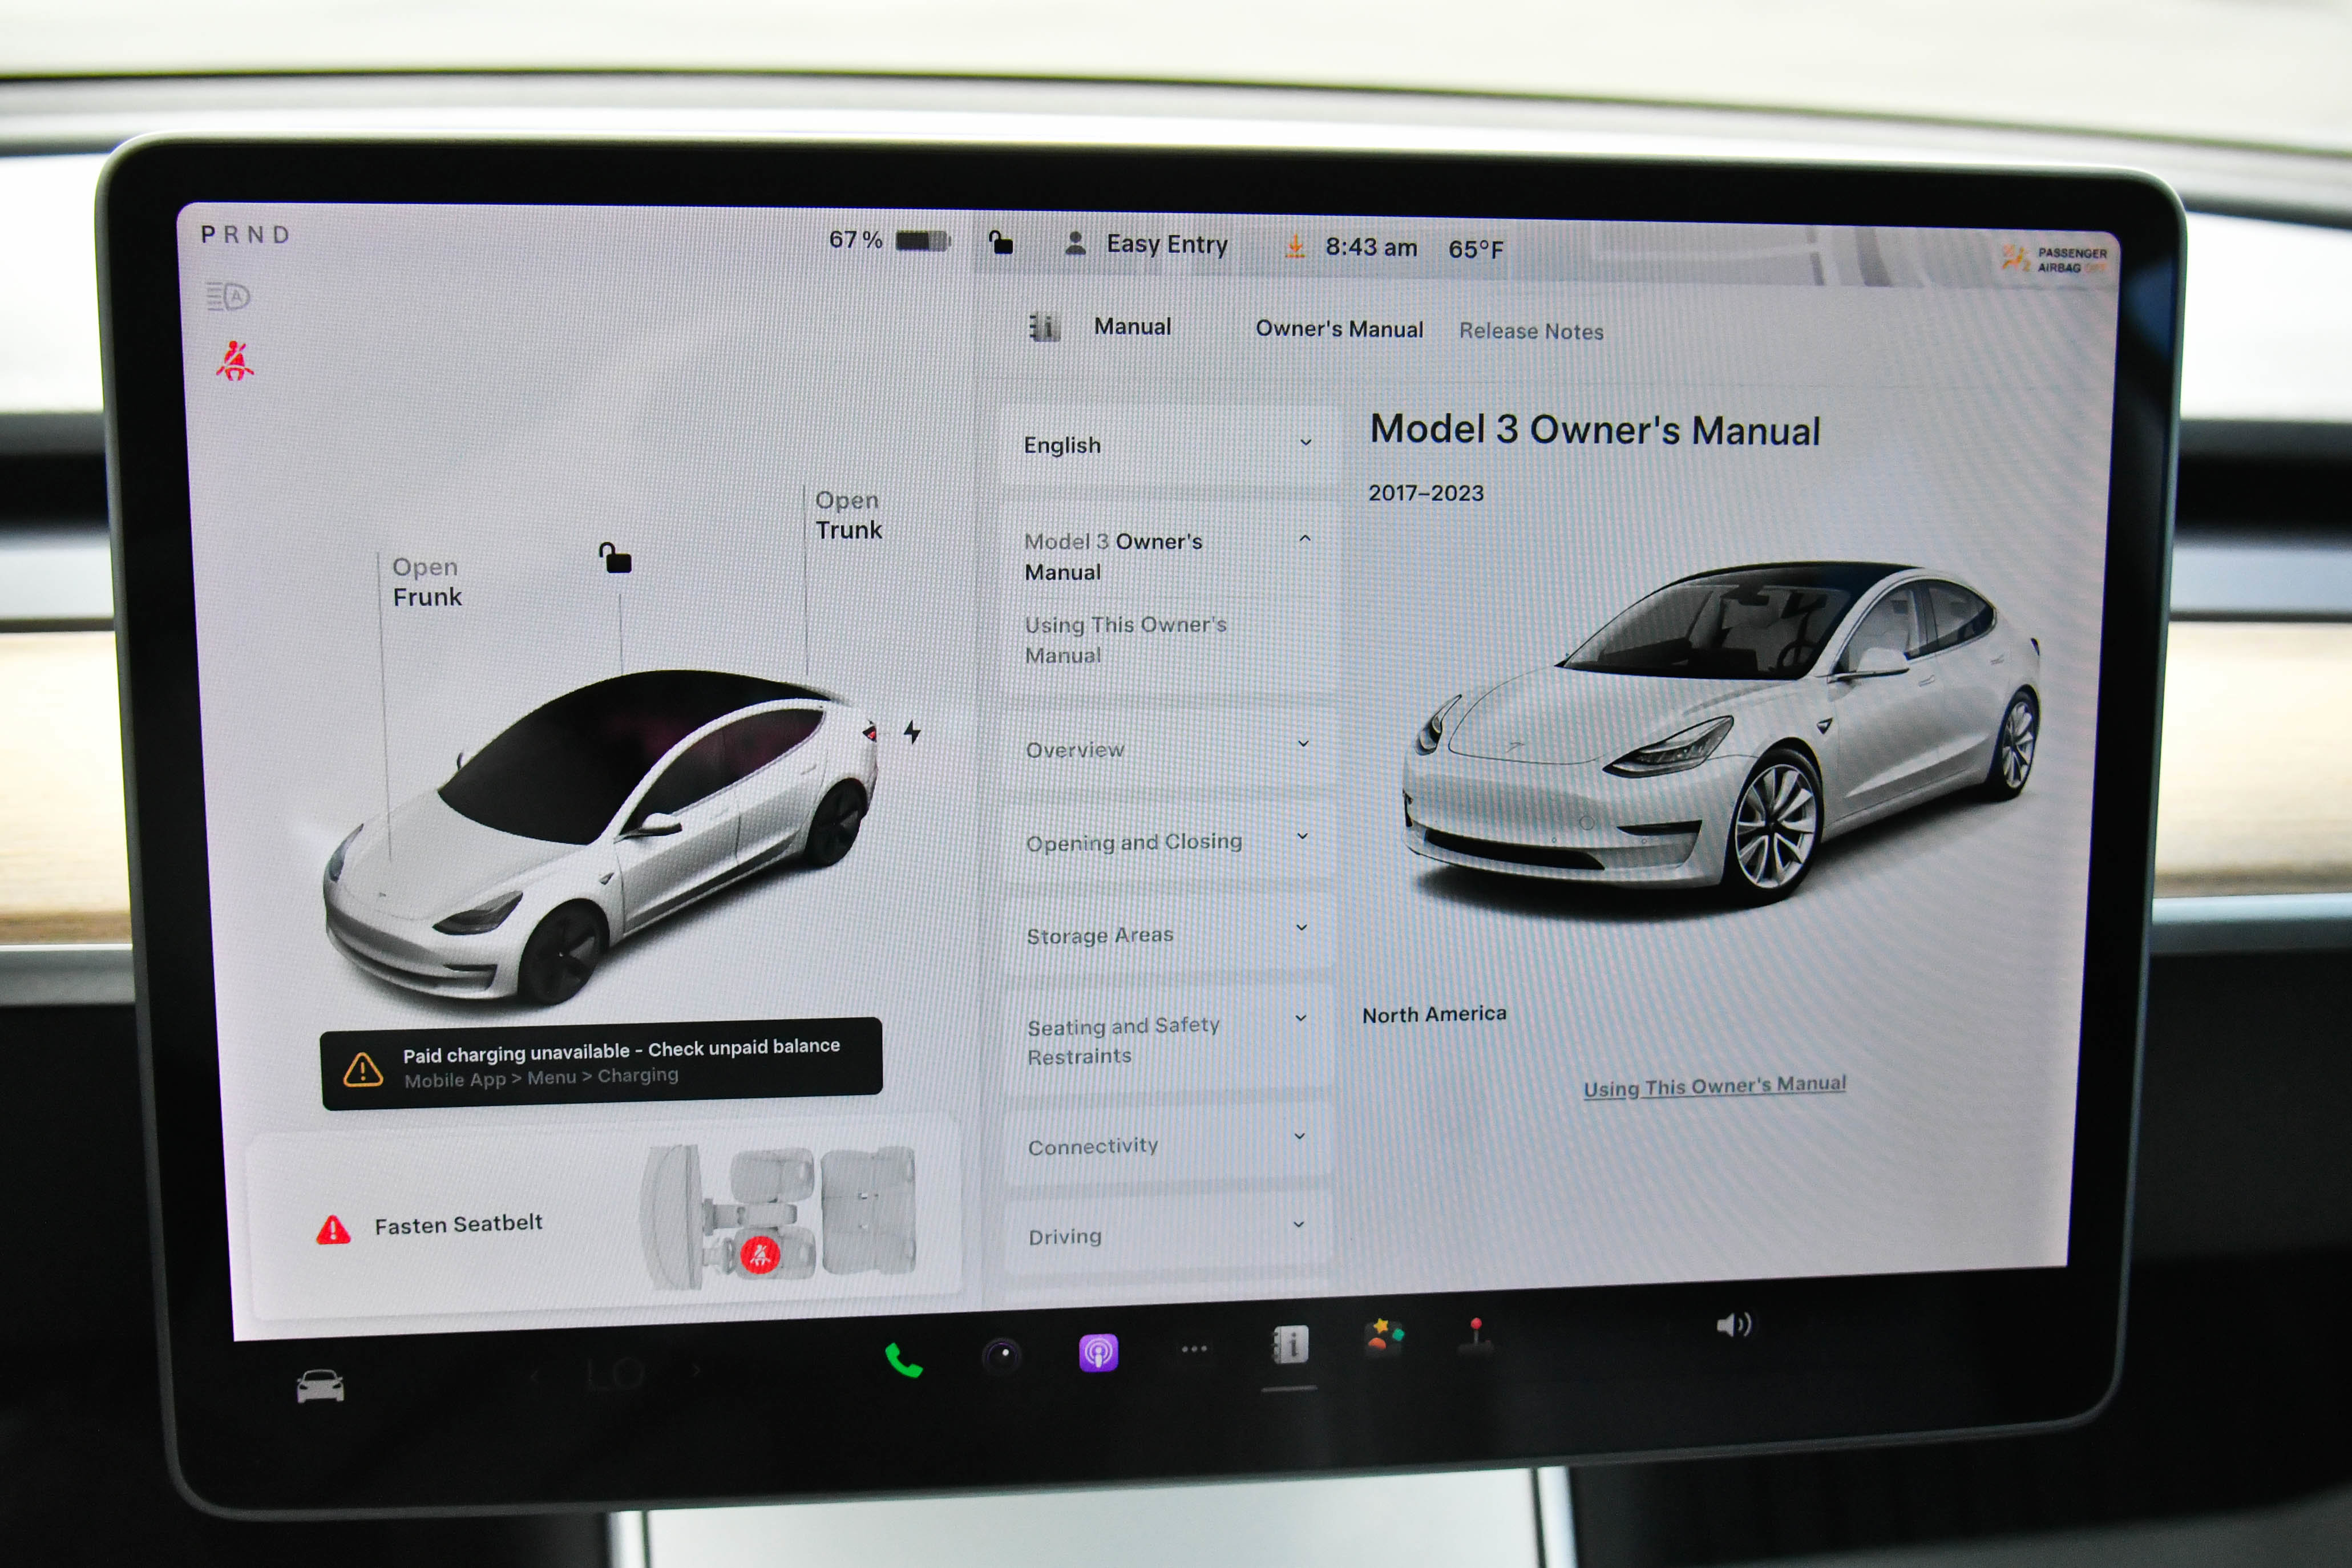The image size is (2352, 1568).
Task: Tap the lock icon in the status bar
Action: point(1001,242)
